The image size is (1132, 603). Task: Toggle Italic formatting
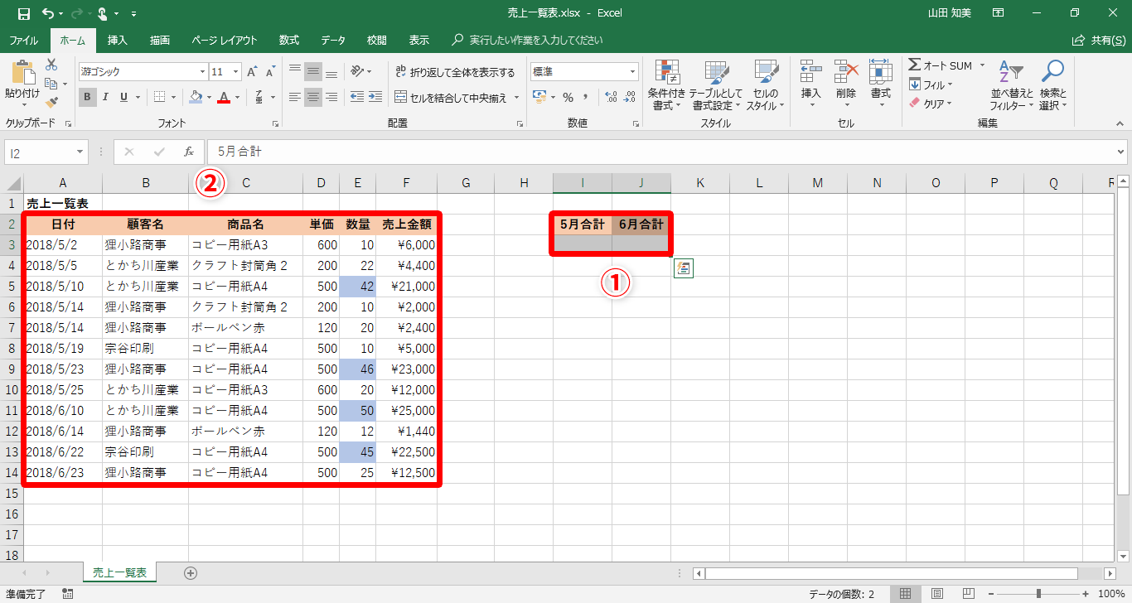point(106,97)
